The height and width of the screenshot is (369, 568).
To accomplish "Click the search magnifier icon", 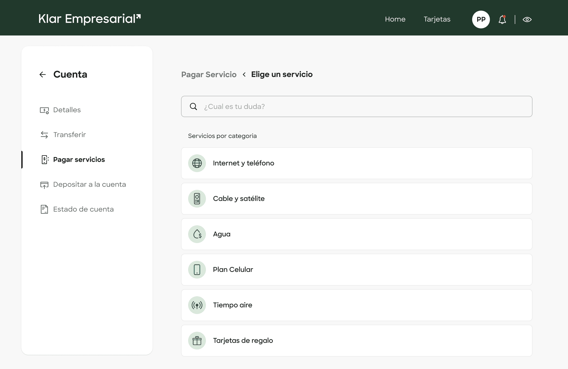I will click(194, 106).
